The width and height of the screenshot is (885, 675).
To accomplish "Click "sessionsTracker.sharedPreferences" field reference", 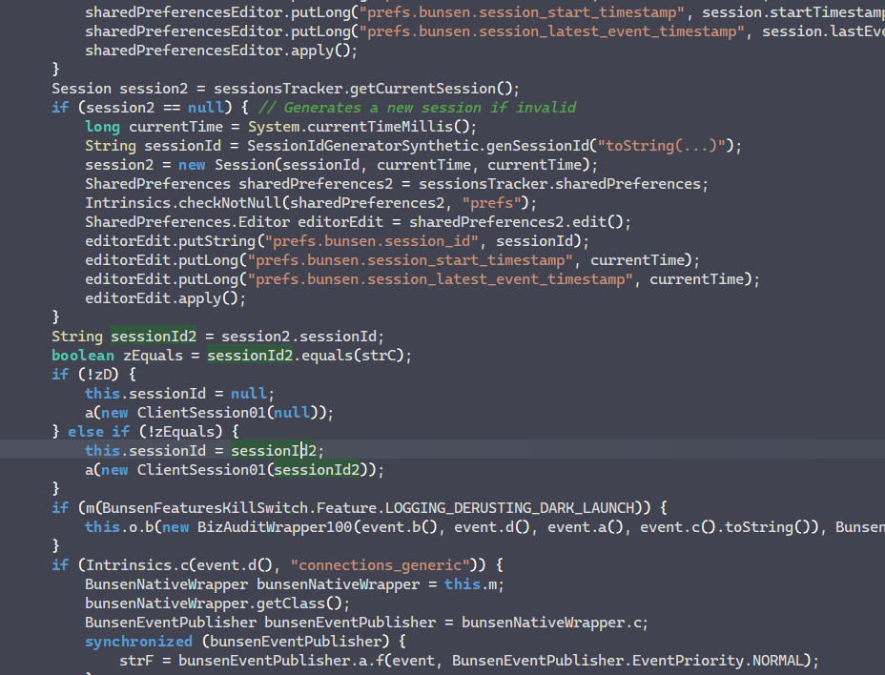I will tap(560, 184).
